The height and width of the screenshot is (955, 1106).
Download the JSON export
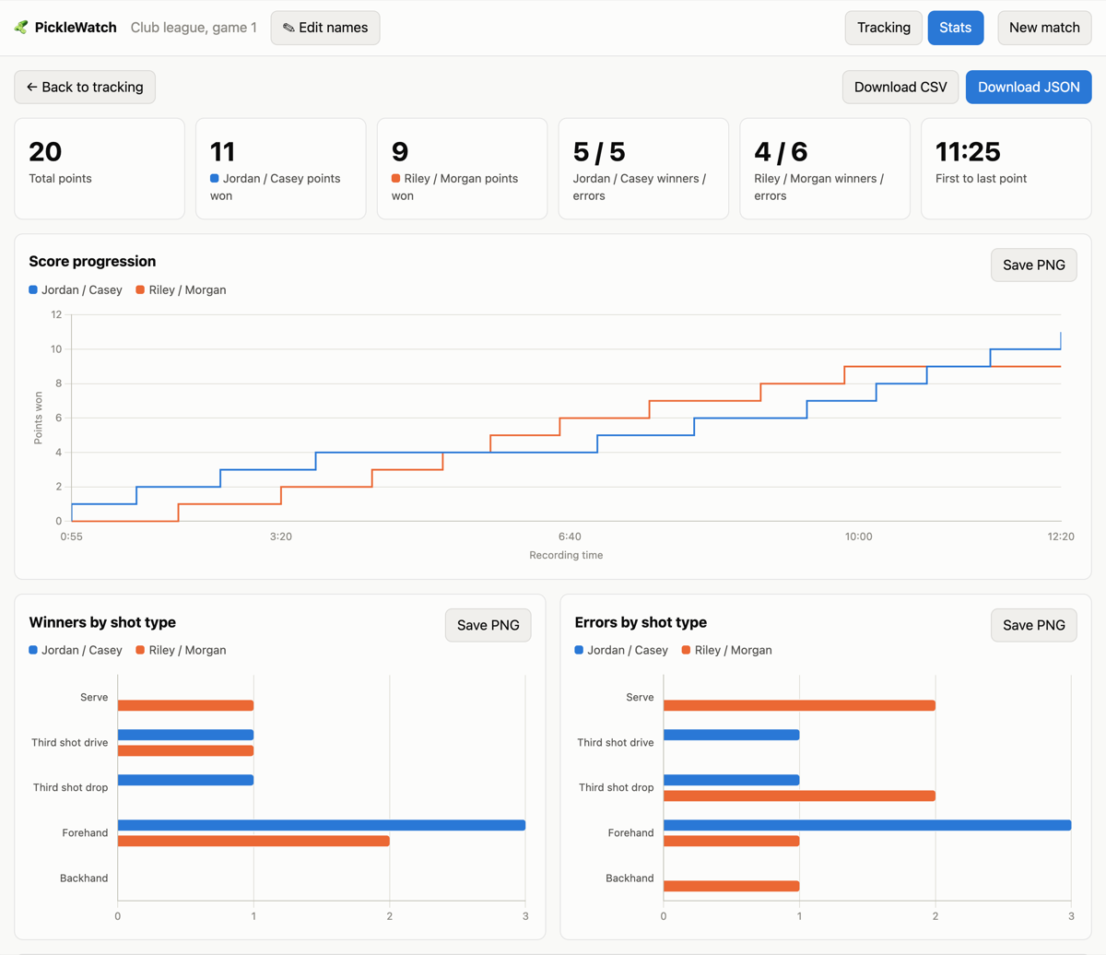coord(1029,87)
